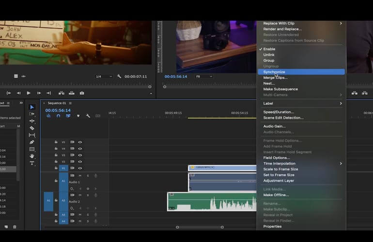Select the Ripple Edit tool
373x242 pixels.
[32, 121]
